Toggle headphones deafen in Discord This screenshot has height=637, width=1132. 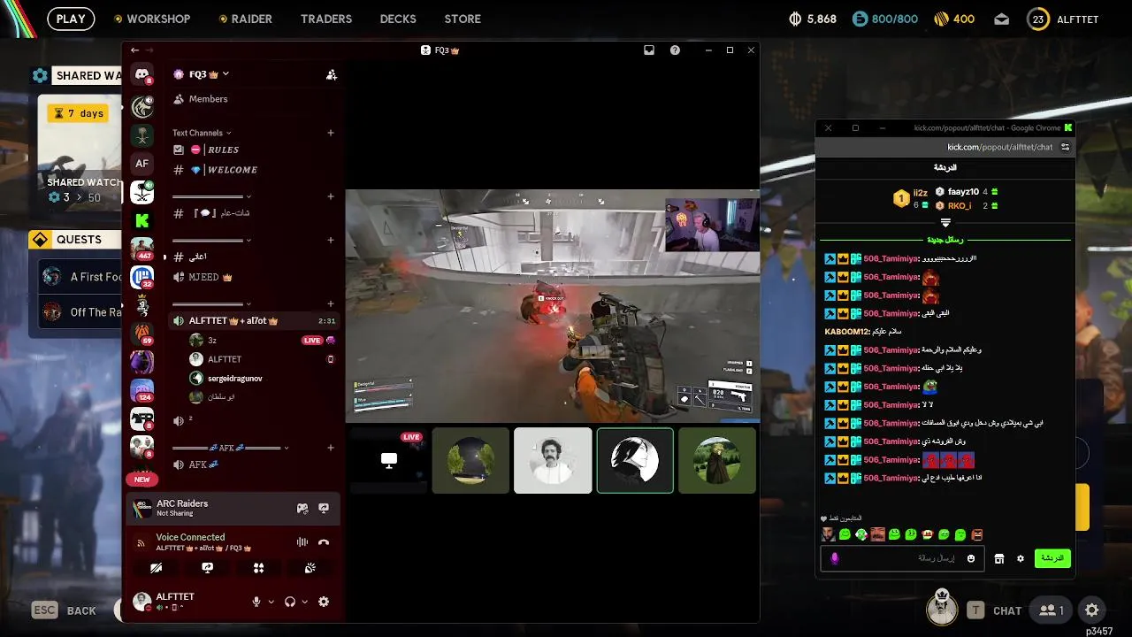tap(289, 602)
